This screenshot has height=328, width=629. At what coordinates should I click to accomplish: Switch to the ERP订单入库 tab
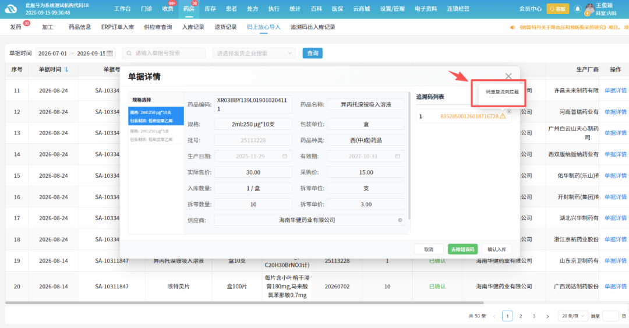pyautogui.click(x=118, y=27)
